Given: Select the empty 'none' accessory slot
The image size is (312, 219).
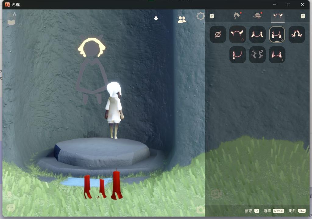Looking at the screenshot, I should click(218, 34).
